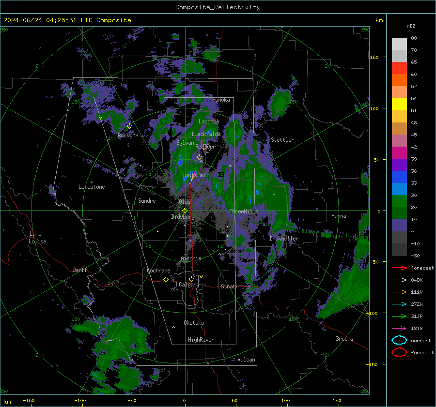Click the Okotoks city label
This screenshot has width=436, height=407.
pos(194,323)
